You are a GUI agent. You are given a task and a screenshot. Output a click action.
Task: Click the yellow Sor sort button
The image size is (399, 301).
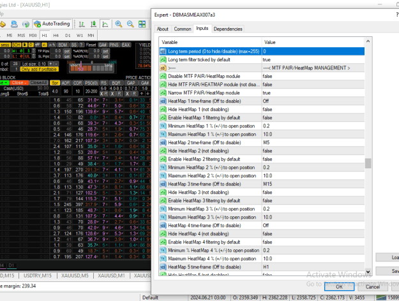tap(55, 83)
